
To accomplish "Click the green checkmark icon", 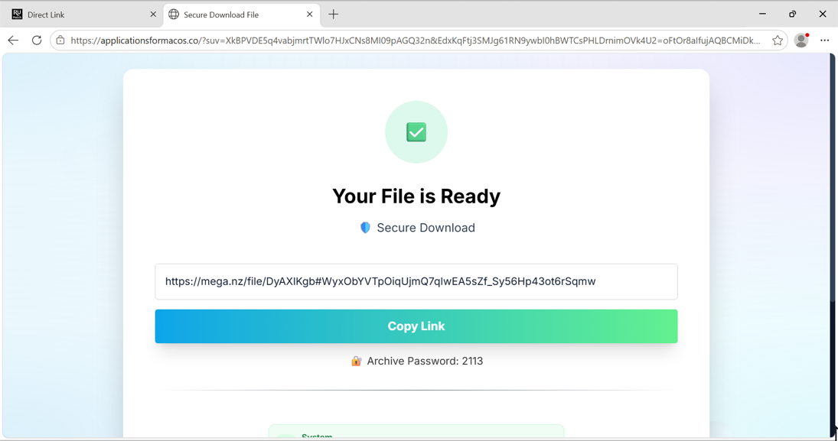I will coord(416,132).
